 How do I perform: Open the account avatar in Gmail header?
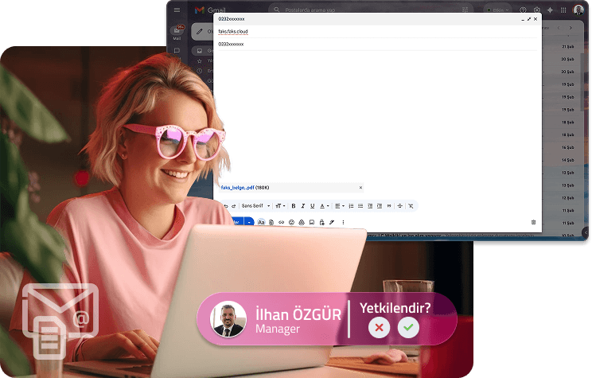click(578, 10)
